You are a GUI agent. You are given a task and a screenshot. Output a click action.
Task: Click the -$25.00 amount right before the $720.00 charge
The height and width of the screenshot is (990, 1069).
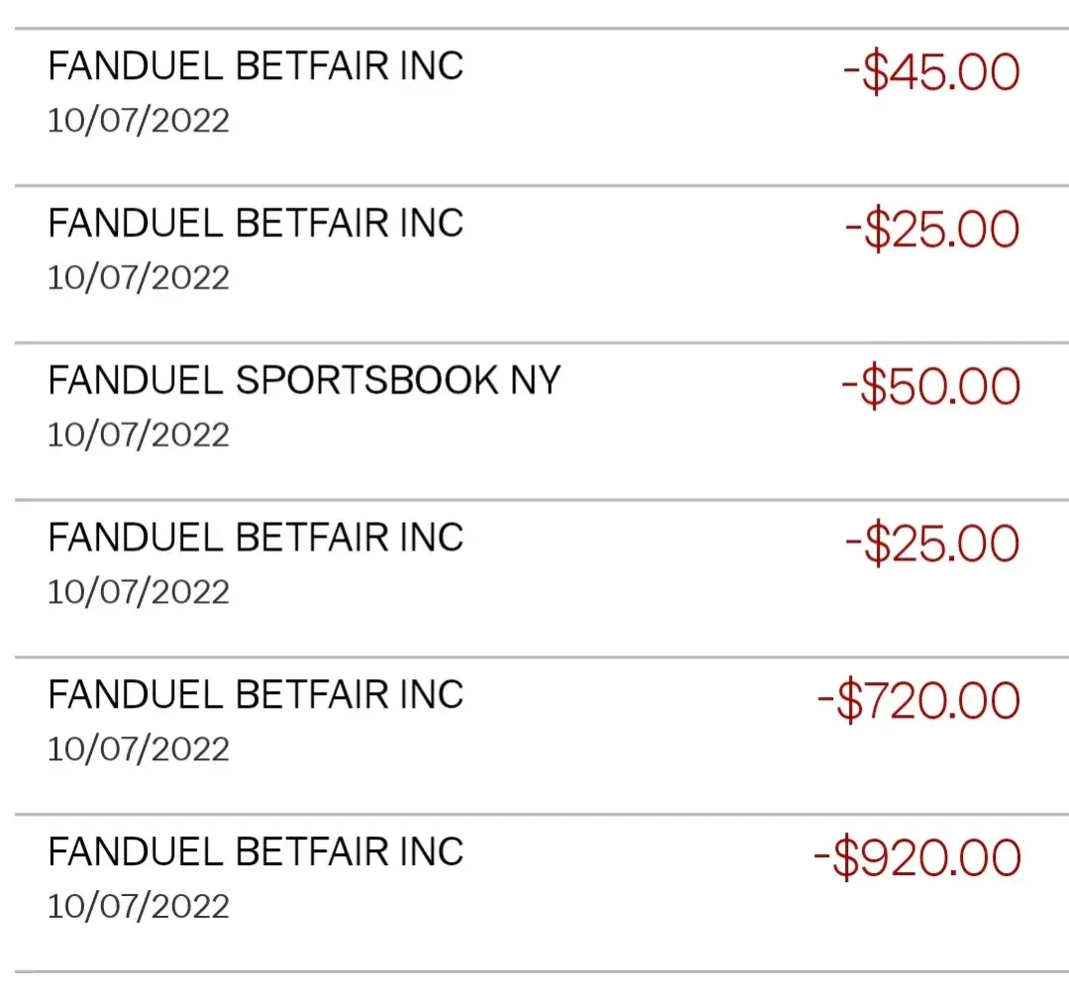(932, 544)
